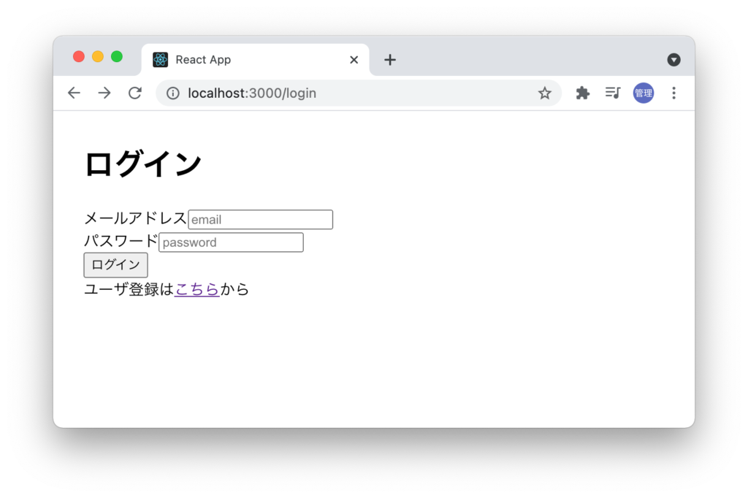Follow the こちら registration link
The height and width of the screenshot is (498, 748).
pos(197,289)
